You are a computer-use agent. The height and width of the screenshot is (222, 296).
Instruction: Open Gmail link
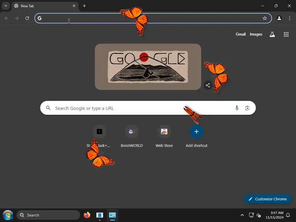tap(240, 34)
